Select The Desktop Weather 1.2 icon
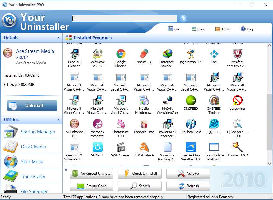Image resolution: width=273 pixels, height=200 pixels. pos(191,147)
